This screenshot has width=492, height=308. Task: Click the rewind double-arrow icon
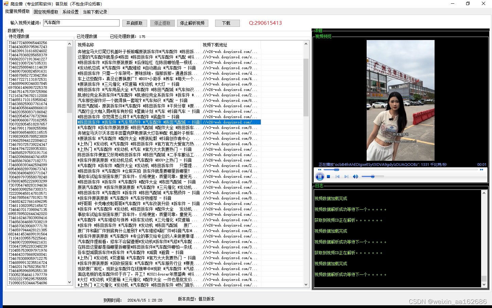click(319, 170)
